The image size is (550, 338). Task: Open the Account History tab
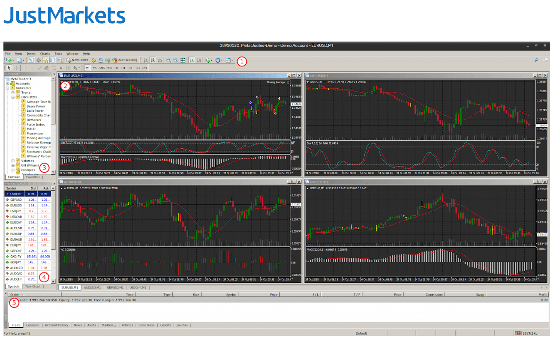(x=56, y=325)
